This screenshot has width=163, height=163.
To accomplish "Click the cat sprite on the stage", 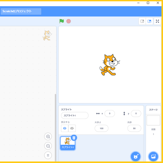I will point(110,65).
